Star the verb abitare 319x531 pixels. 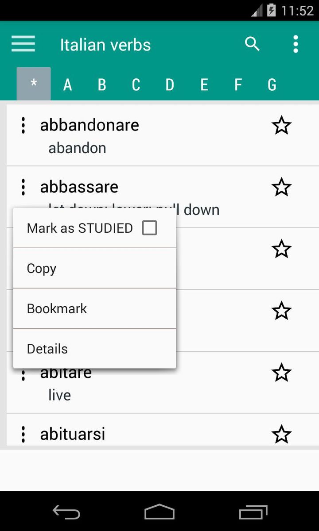[x=281, y=373]
